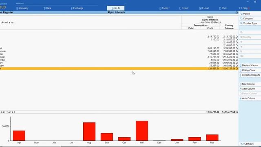Viewport: 261px width, 147px height.
Task: Click the period 1-Apr-20 to 12-Mar-21
Action: 210,22
